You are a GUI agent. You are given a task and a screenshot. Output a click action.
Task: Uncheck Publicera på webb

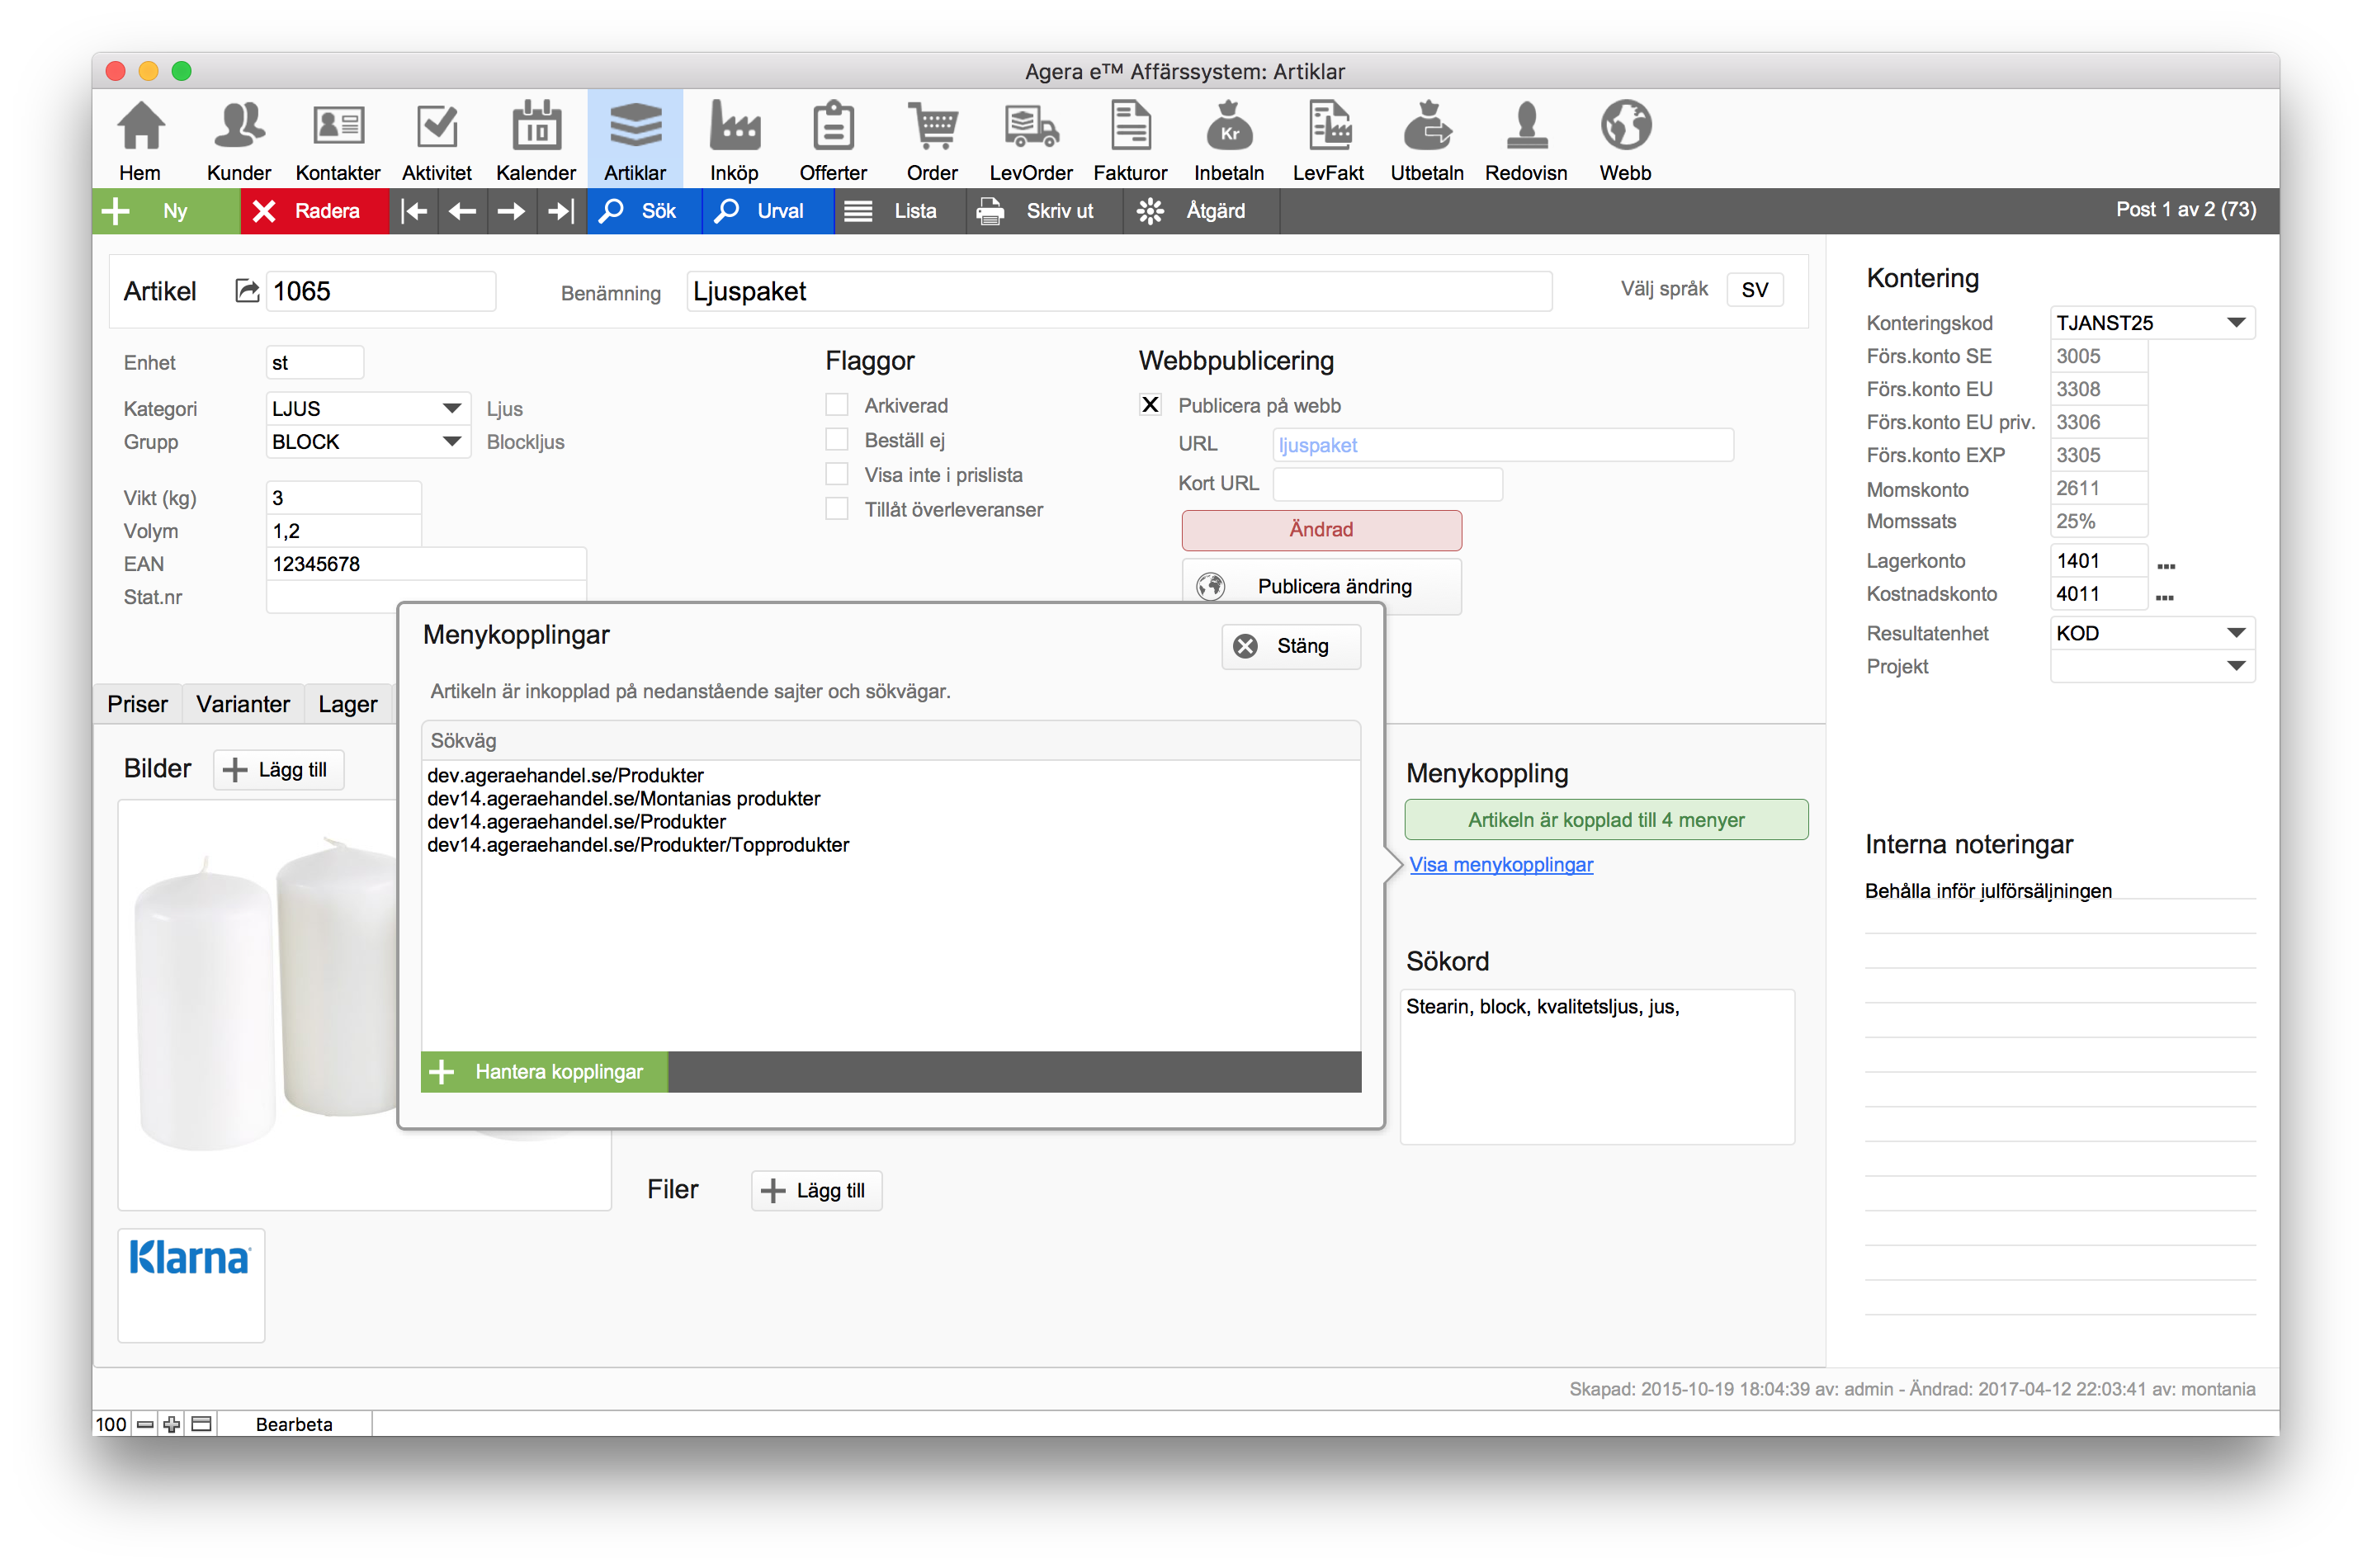[1150, 405]
